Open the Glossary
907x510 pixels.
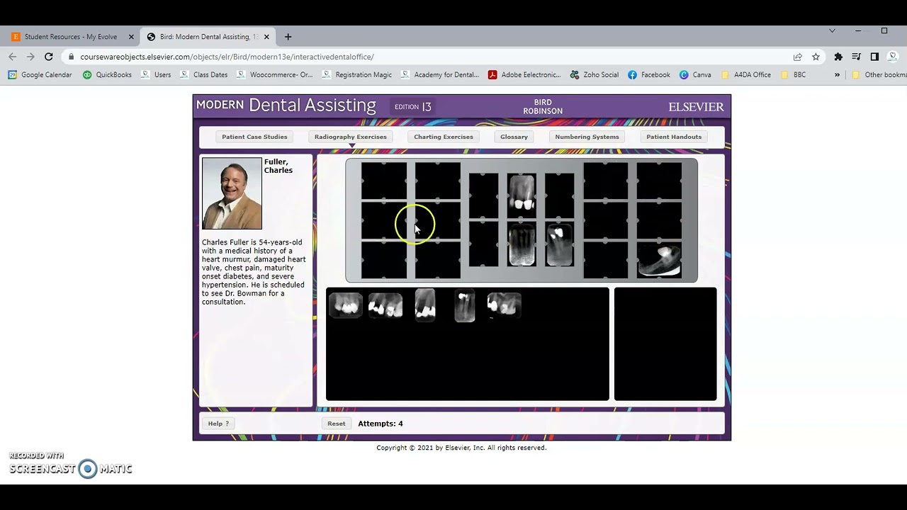pyautogui.click(x=514, y=137)
